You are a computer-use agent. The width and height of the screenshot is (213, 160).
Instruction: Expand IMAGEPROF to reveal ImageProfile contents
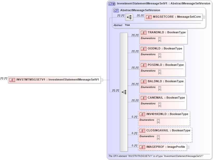pos(188,147)
